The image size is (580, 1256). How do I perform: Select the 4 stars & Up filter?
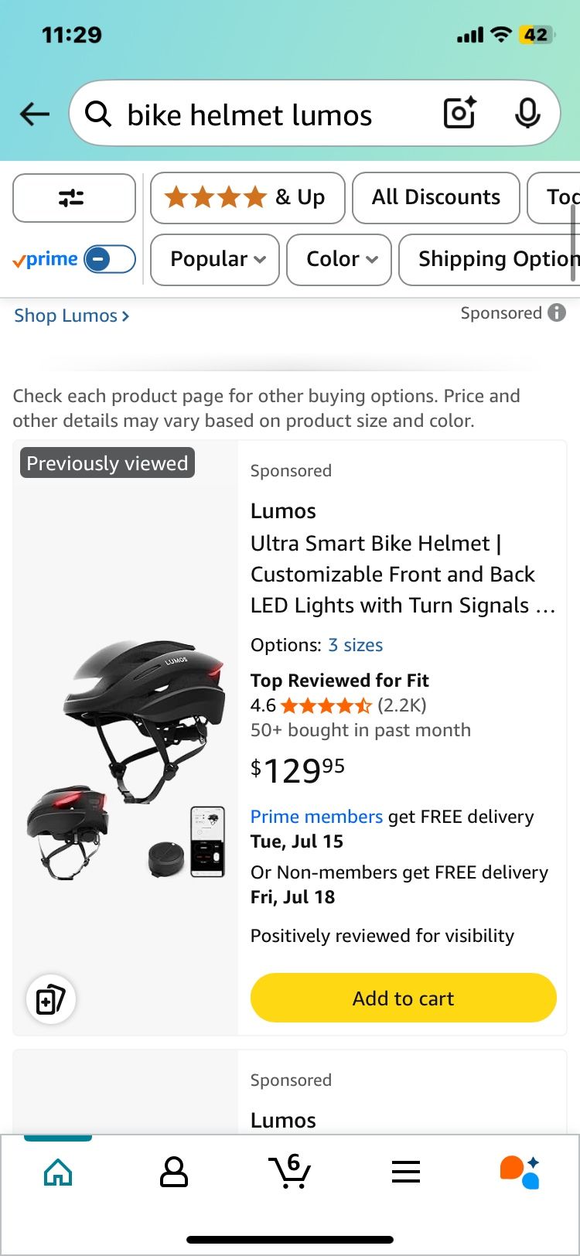coord(247,198)
